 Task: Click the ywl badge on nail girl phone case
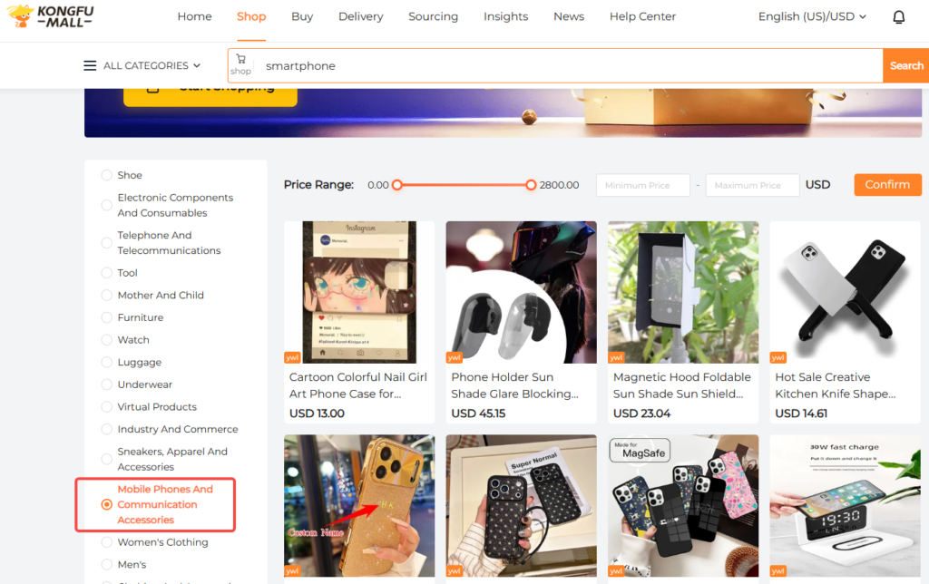(x=292, y=357)
